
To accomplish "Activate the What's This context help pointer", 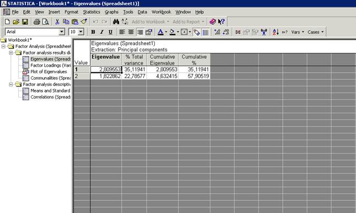I will 221,22.
